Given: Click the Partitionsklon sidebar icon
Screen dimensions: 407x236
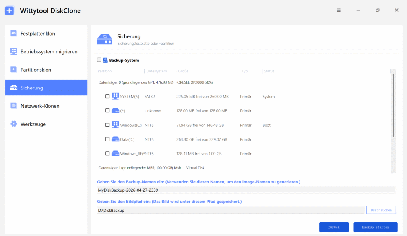Looking at the screenshot, I should [x=14, y=70].
